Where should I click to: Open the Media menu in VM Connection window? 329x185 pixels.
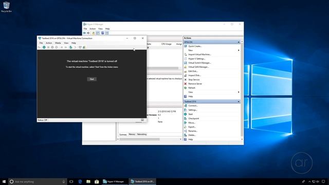58,43
